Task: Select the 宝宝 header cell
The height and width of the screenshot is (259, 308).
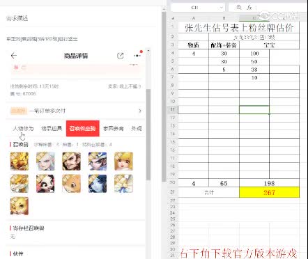Action: click(269, 45)
